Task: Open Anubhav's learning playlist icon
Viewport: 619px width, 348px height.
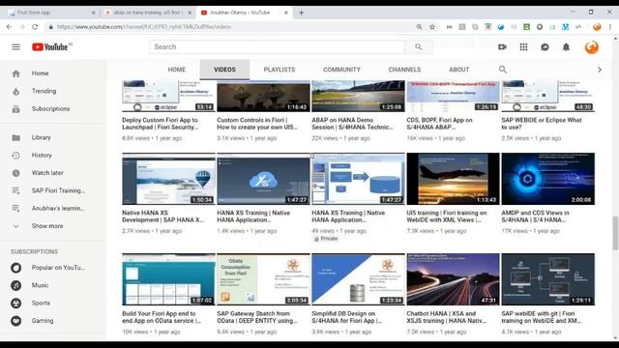Action: click(x=15, y=209)
